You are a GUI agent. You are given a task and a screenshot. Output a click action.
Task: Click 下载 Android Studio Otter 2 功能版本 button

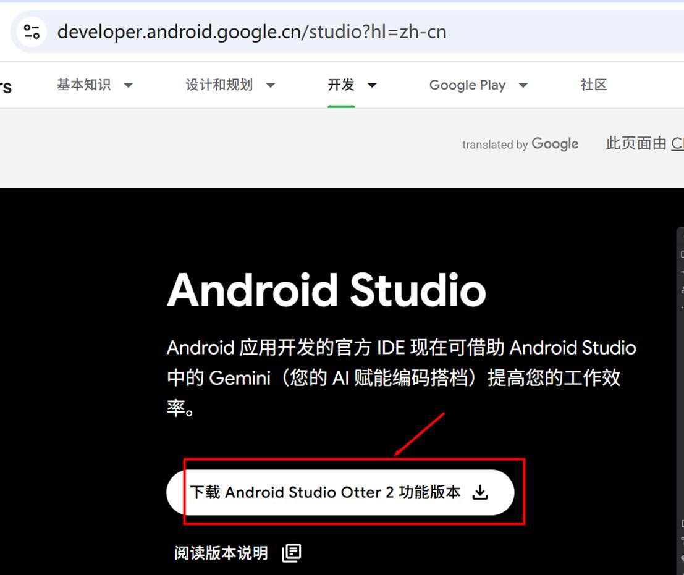point(340,492)
